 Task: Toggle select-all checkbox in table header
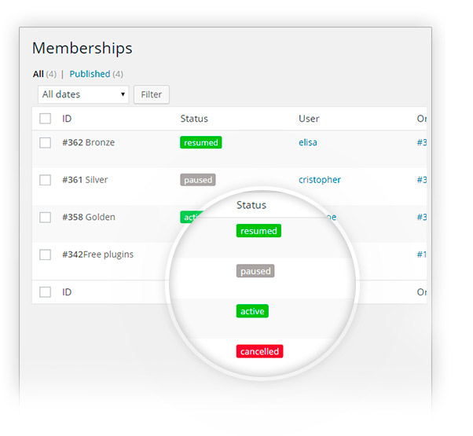pos(46,119)
